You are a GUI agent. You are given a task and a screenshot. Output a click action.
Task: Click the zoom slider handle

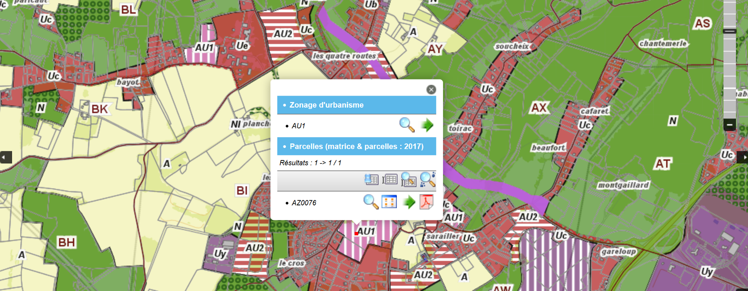(x=729, y=31)
